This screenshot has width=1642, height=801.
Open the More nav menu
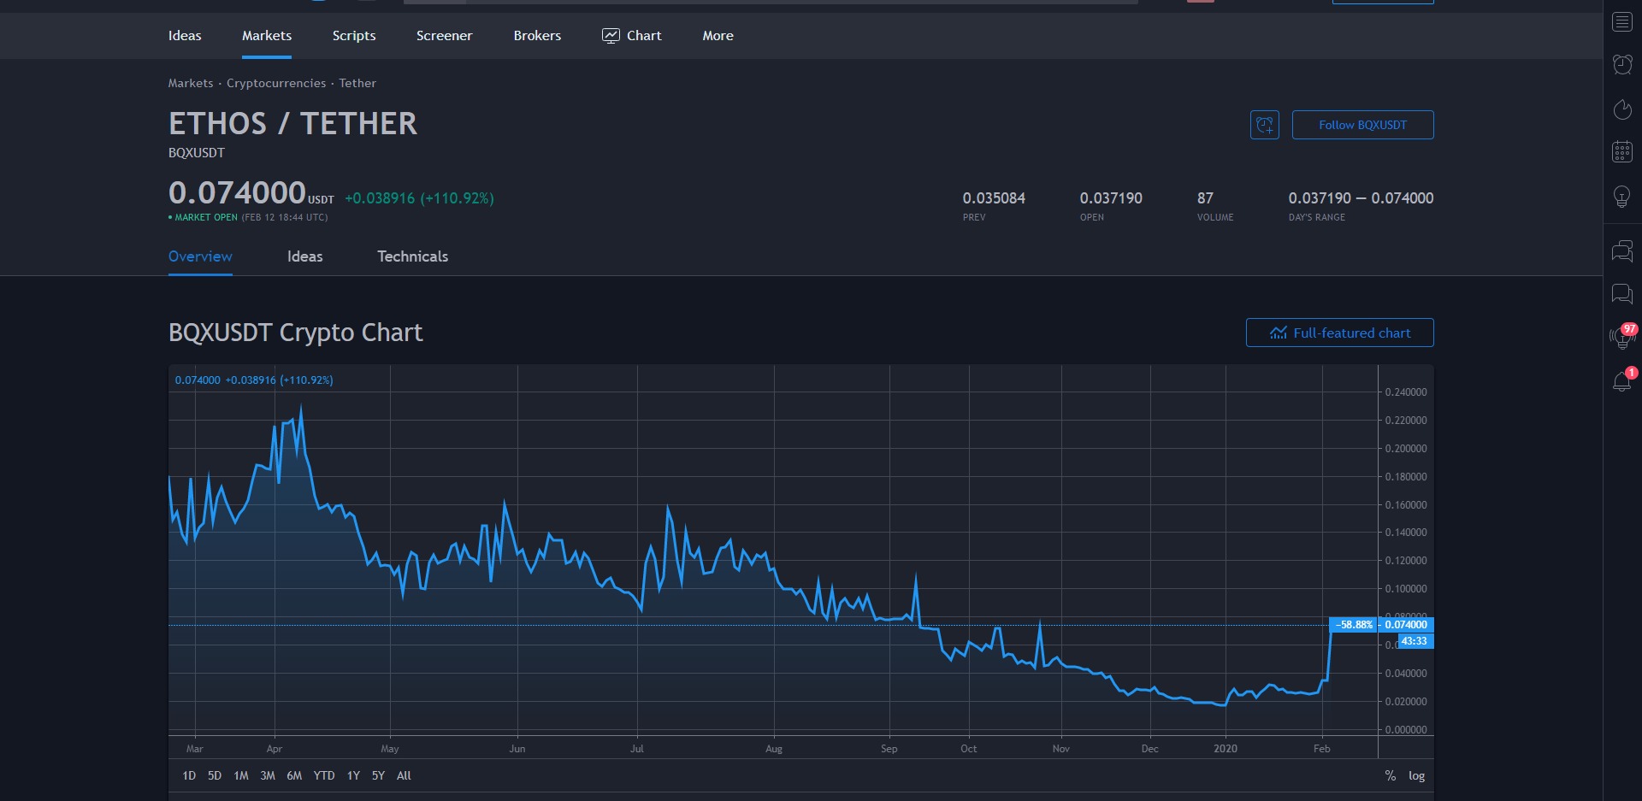pyautogui.click(x=718, y=36)
